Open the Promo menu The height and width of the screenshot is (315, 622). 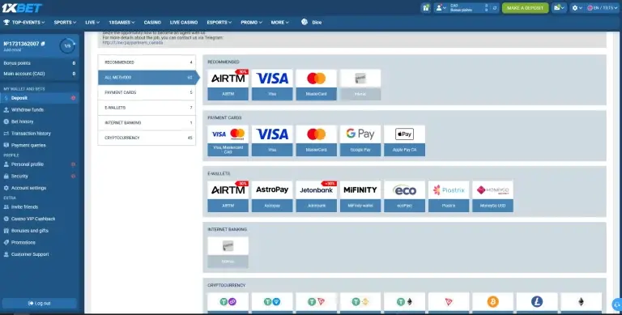click(252, 23)
